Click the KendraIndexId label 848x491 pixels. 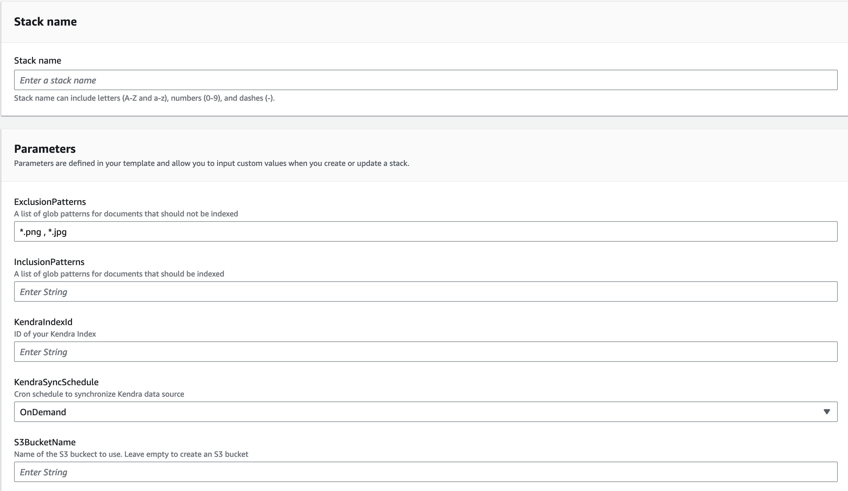pyautogui.click(x=43, y=322)
